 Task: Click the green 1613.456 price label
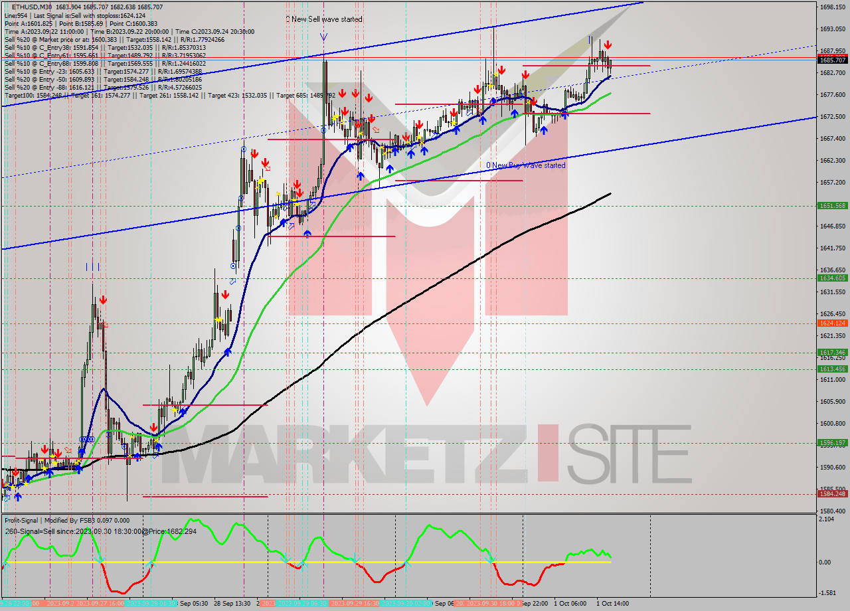point(833,369)
